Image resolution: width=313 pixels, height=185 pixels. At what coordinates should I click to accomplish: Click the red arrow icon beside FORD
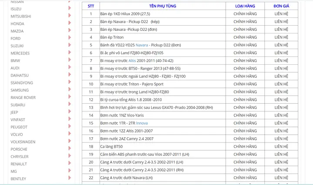point(70,38)
